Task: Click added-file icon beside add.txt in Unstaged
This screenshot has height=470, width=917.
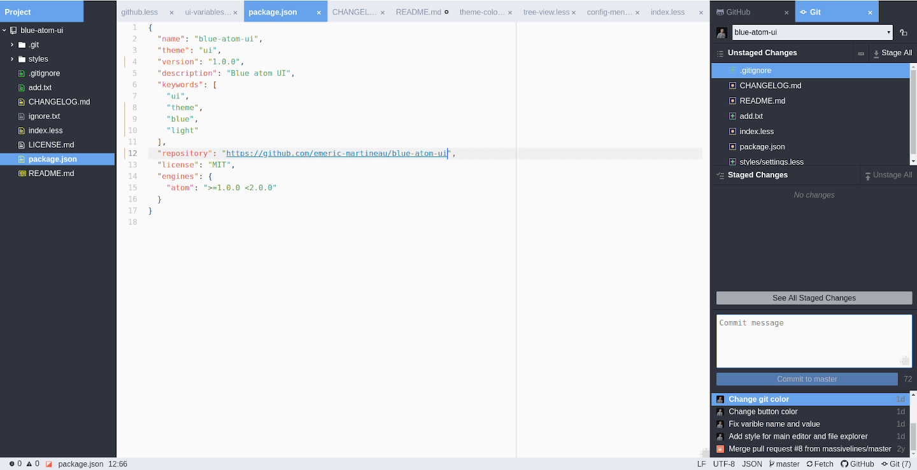Action: coord(732,116)
